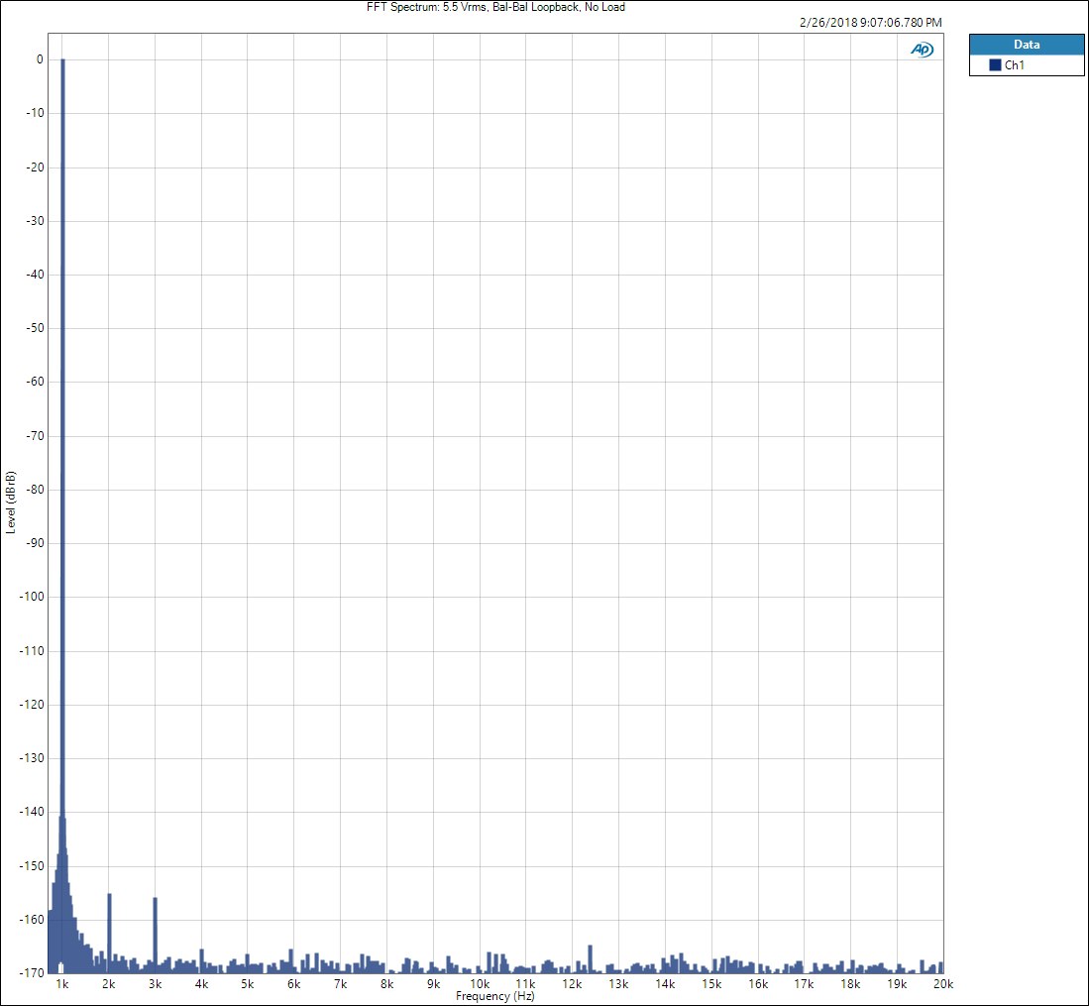Click the -100 level tick label
This screenshot has width=1089, height=1006.
click(32, 597)
